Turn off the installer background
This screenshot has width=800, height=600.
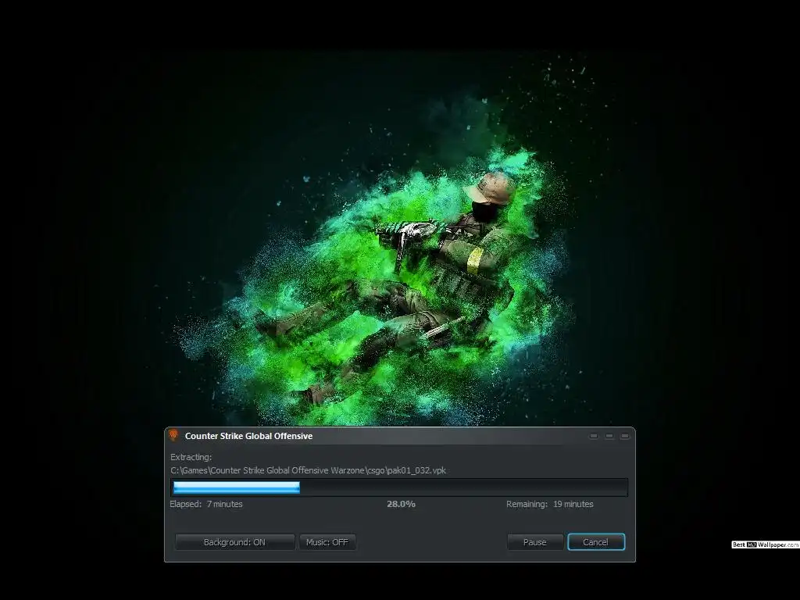point(234,542)
